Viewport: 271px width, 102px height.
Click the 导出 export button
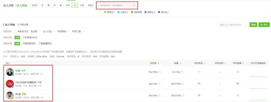pyautogui.click(x=264, y=25)
